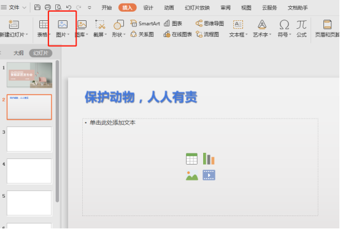
Task: Open the 云服务 tab
Action: point(269,8)
